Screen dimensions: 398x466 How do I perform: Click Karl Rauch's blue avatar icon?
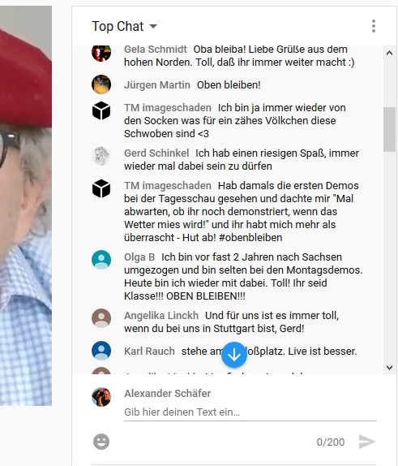(101, 351)
